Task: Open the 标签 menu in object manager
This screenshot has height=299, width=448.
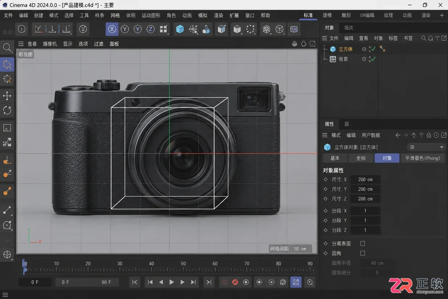Action: point(393,38)
